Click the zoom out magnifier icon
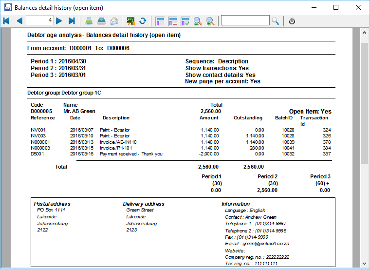This screenshot has height=269, width=370. (198, 20)
